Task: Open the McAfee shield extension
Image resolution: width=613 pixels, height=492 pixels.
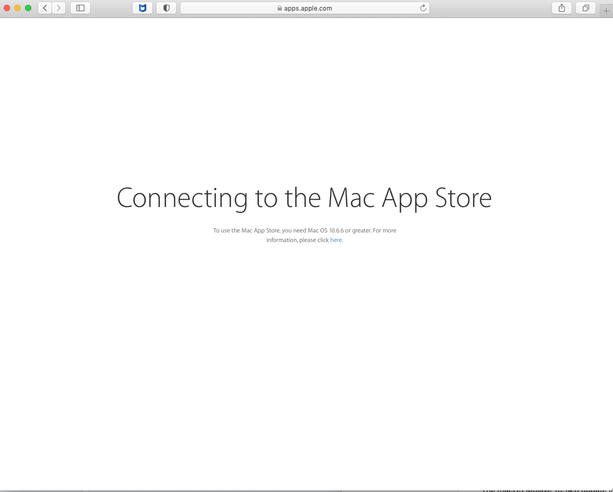Action: point(142,8)
